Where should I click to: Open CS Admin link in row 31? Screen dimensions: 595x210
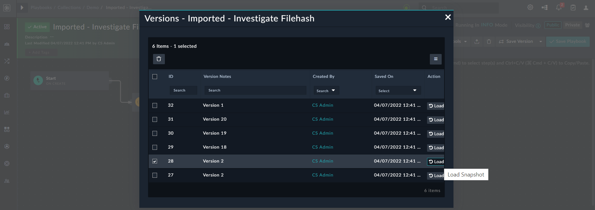(x=323, y=119)
